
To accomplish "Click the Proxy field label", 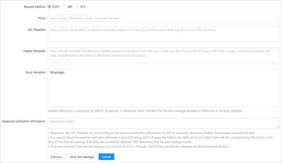I will 42,18.
